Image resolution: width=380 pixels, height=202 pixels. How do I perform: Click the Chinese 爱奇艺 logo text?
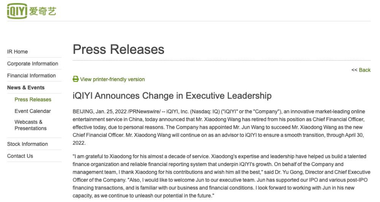[x=43, y=11]
